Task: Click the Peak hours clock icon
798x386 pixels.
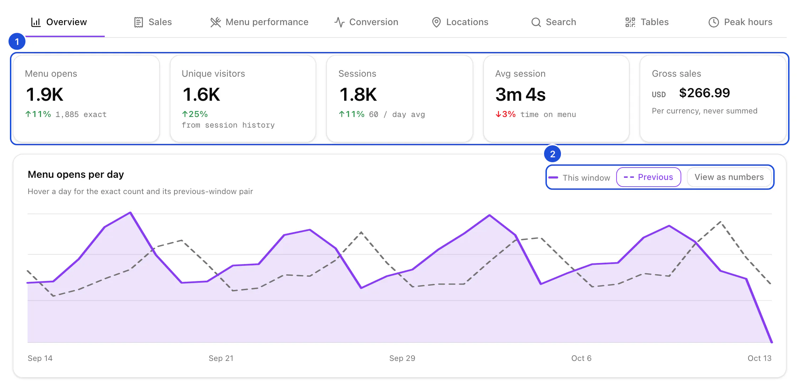Action: click(713, 22)
